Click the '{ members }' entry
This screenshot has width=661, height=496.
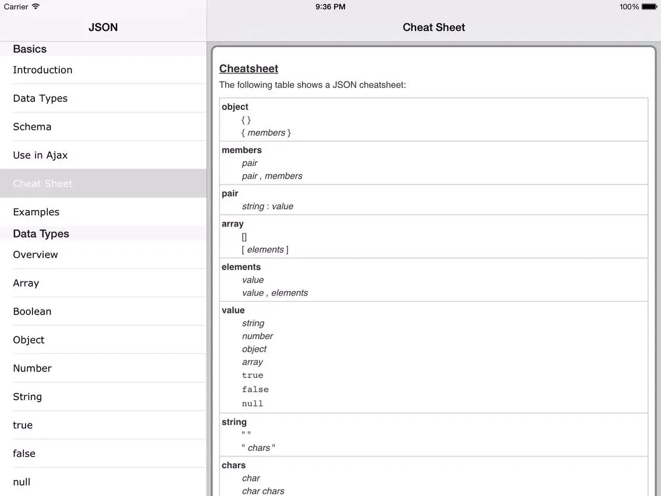266,132
